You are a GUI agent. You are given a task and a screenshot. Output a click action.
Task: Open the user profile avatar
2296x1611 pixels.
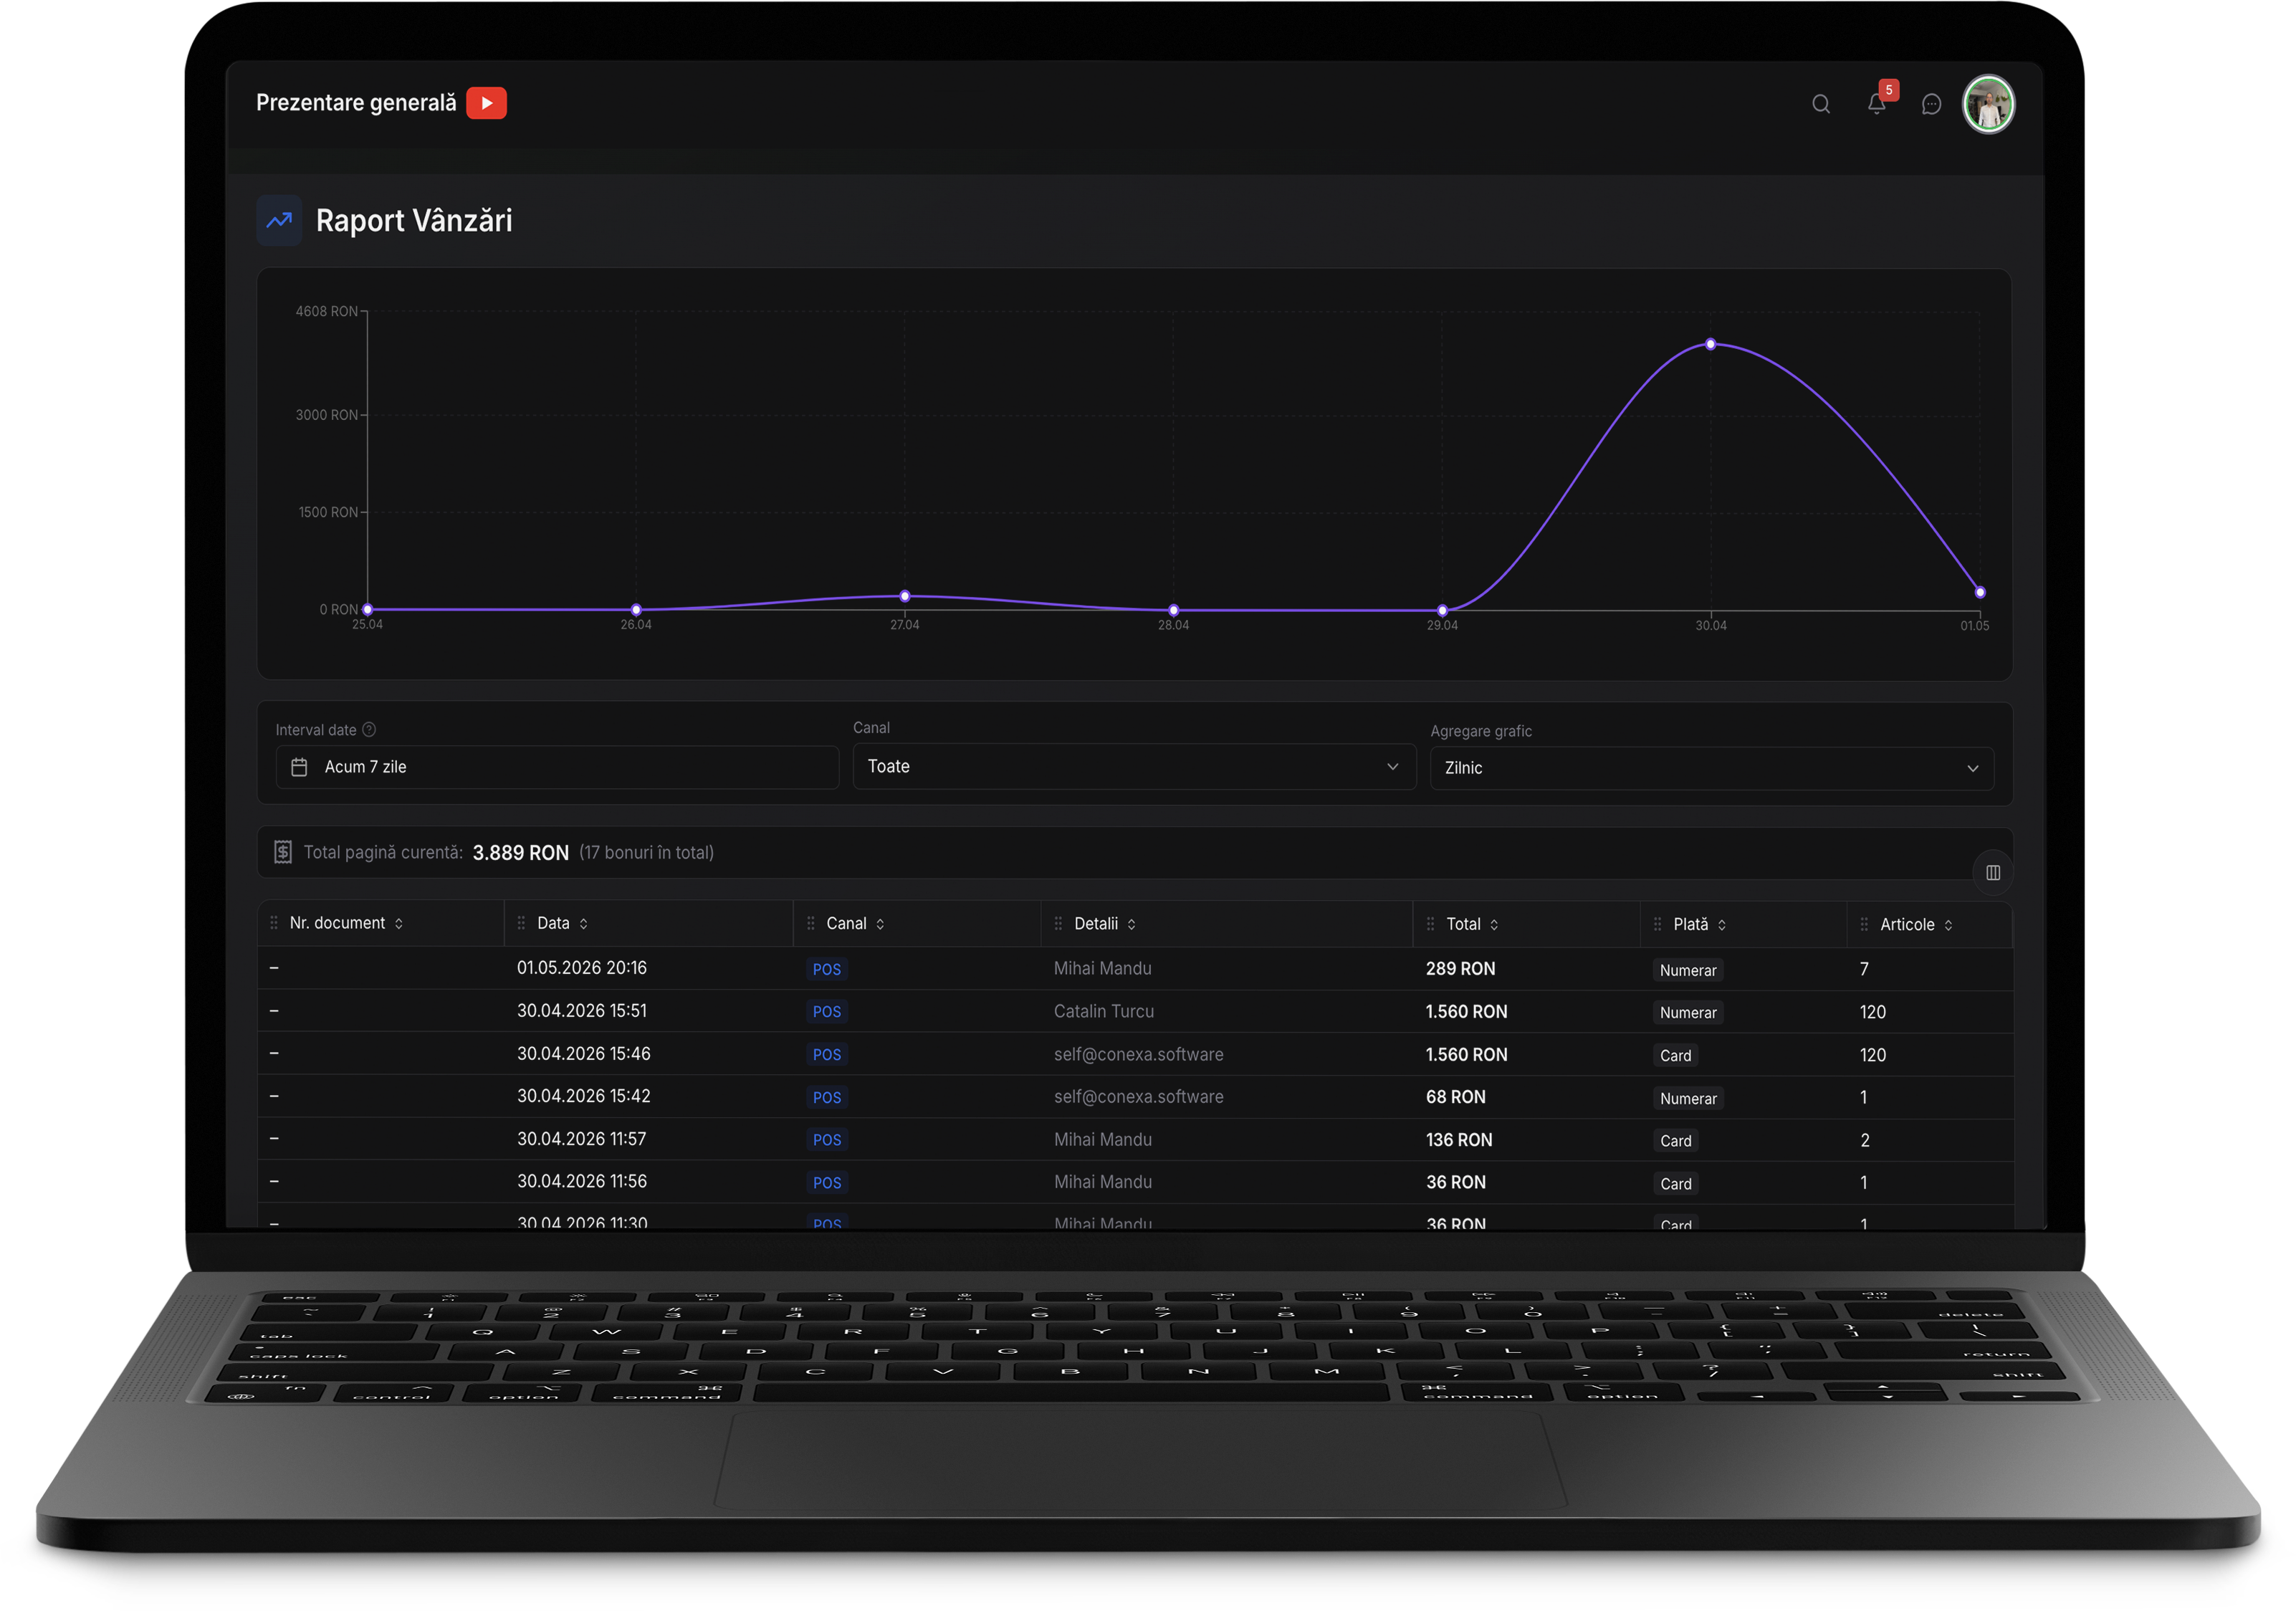[1988, 104]
